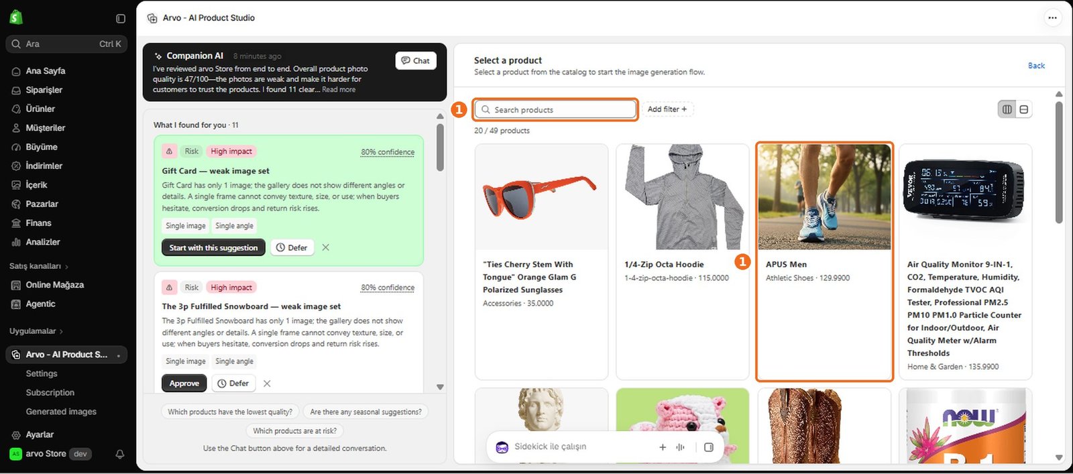Open the notifications bell icon
Viewport: 1073px width, 474px height.
click(x=120, y=455)
